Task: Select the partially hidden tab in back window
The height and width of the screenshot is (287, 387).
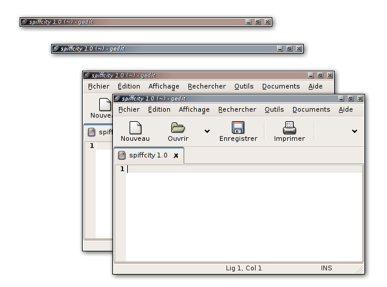Action: coord(99,132)
